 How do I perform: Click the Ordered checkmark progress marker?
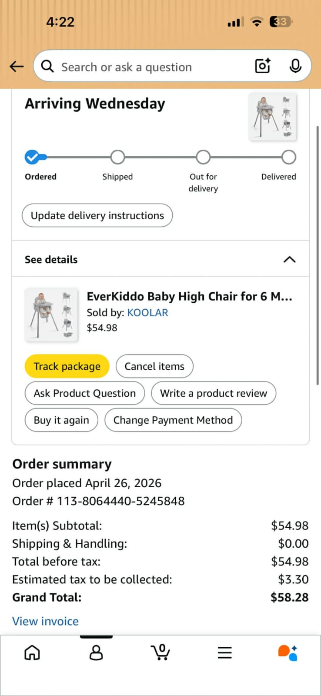click(x=32, y=157)
